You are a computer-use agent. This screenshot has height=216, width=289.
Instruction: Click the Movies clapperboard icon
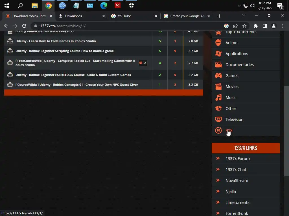pyautogui.click(x=218, y=87)
